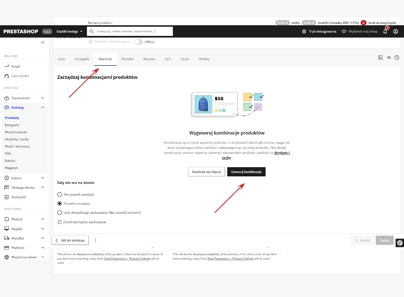
Task: Switch to the Wycena tab
Action: pyautogui.click(x=149, y=59)
